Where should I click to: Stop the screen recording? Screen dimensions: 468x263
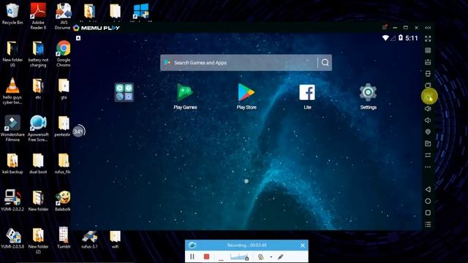(x=206, y=256)
